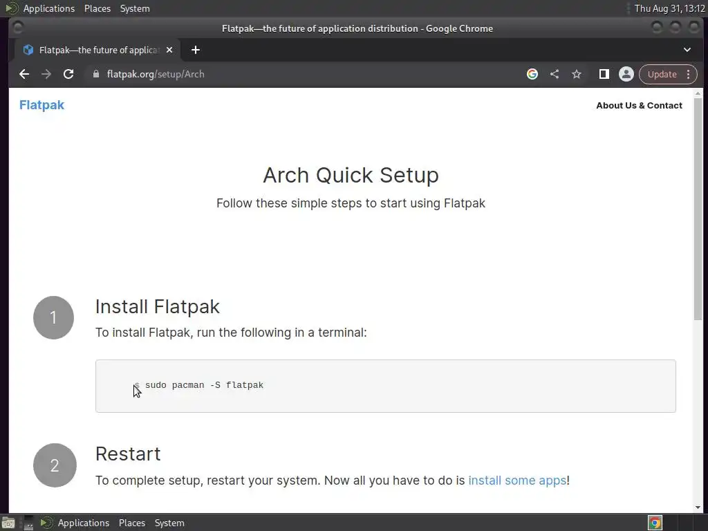
Task: Click 'To install Flatpak, run the following' text
Action: point(231,333)
